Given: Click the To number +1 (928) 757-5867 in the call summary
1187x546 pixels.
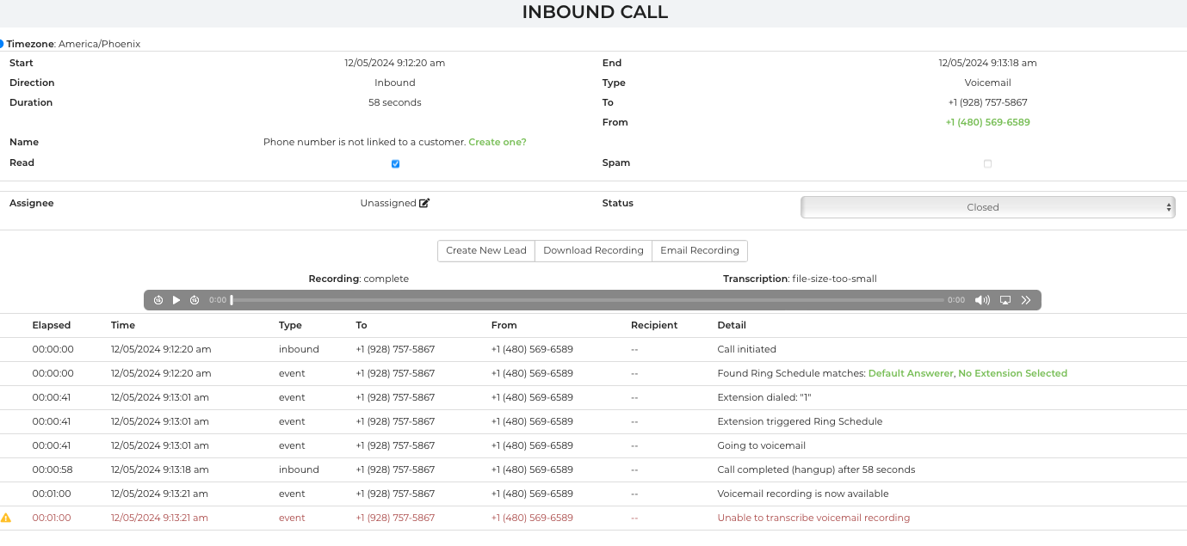Looking at the screenshot, I should click(x=987, y=102).
